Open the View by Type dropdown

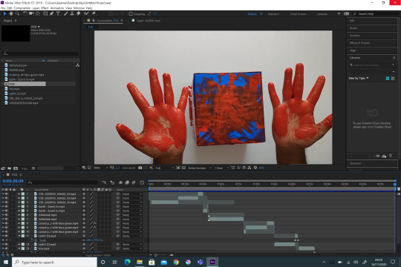point(359,78)
